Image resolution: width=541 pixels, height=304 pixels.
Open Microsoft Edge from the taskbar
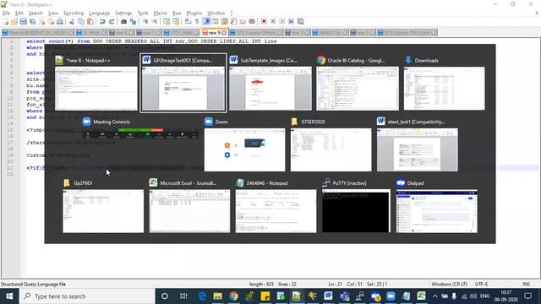(x=202, y=296)
